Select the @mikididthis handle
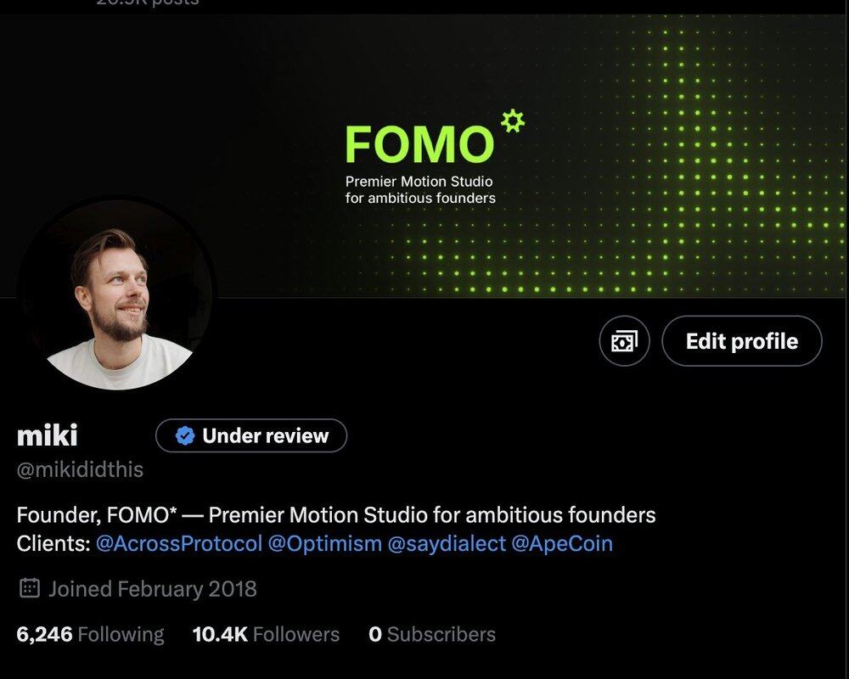Image resolution: width=849 pixels, height=679 pixels. pyautogui.click(x=80, y=469)
